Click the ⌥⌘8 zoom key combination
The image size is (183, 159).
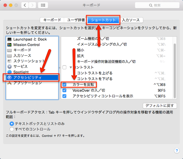point(161,39)
